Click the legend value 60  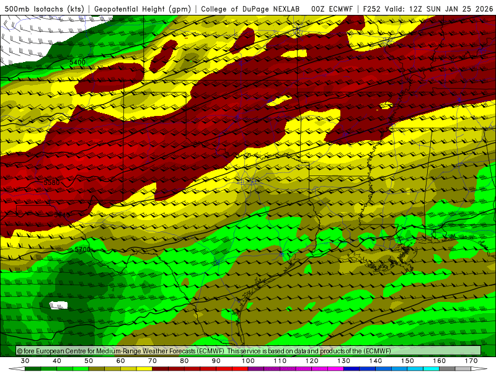[120, 361]
